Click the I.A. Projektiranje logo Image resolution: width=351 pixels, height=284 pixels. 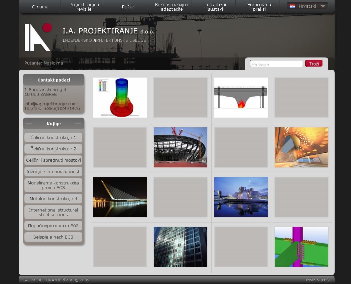[x=38, y=37]
